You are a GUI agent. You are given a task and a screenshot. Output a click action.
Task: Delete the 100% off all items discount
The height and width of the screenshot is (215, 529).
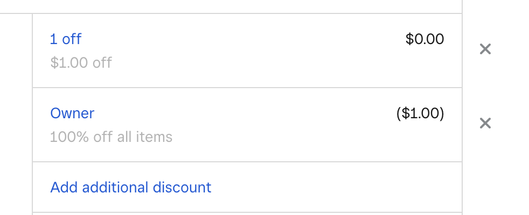point(485,124)
